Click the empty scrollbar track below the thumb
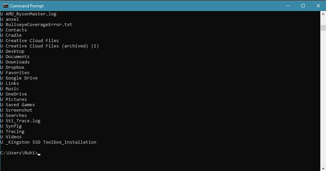The height and width of the screenshot is (171, 326). point(323,98)
